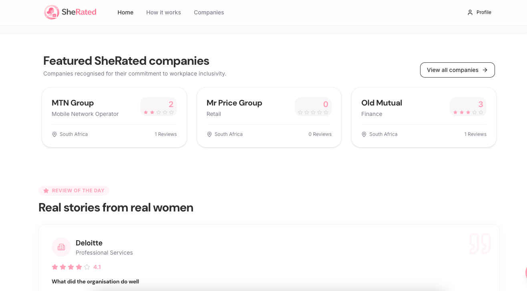The image size is (527, 291).
Task: Click the arrow icon in View all companies
Action: point(485,70)
